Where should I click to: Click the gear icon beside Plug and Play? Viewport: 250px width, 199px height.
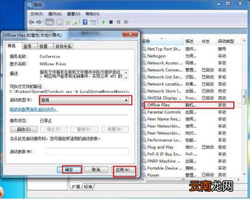144,147
